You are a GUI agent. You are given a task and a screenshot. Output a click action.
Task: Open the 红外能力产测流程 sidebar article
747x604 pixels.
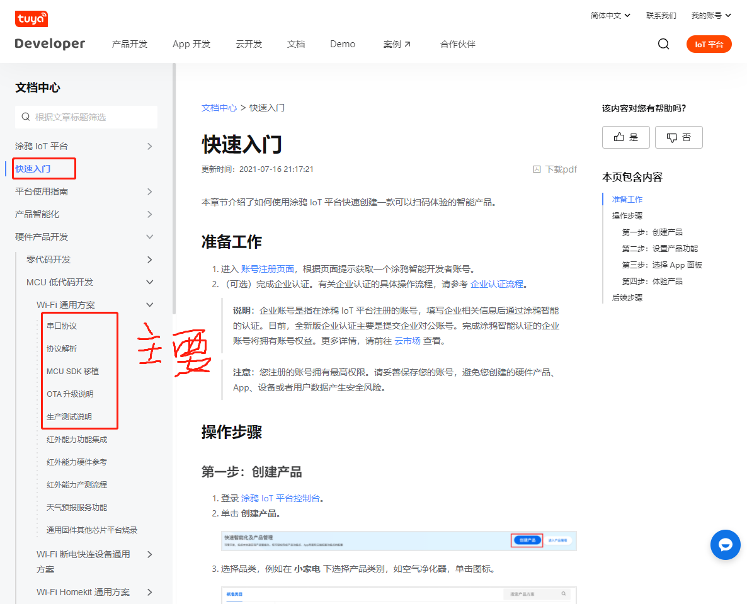[77, 484]
